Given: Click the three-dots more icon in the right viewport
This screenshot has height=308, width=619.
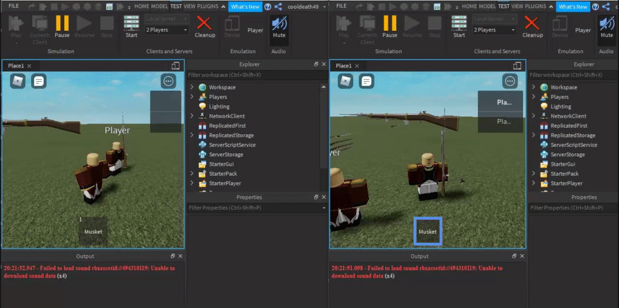Looking at the screenshot, I should coord(510,81).
